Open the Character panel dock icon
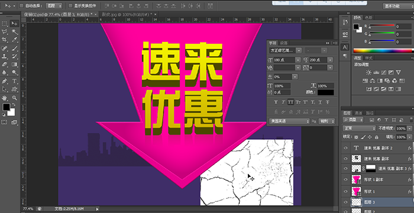This screenshot has height=213, width=414. [x=345, y=47]
